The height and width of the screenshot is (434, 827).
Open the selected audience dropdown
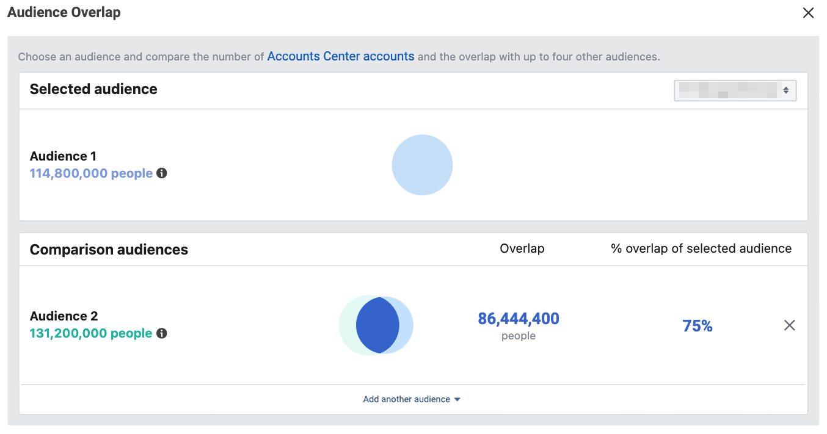[x=735, y=90]
